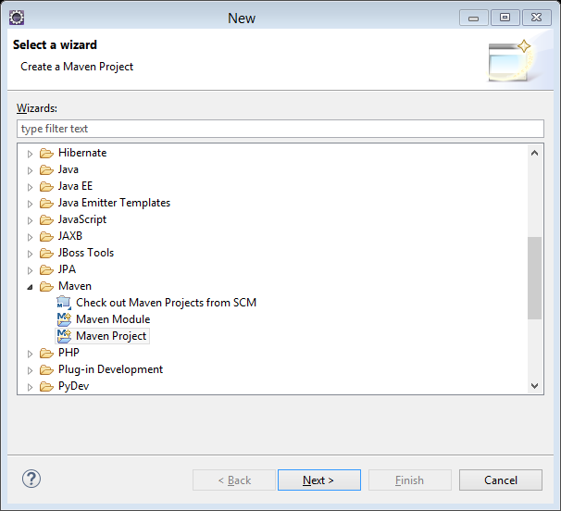Viewport: 561px width, 511px height.
Task: Click the Java Emitter Templates folder icon
Action: point(46,204)
